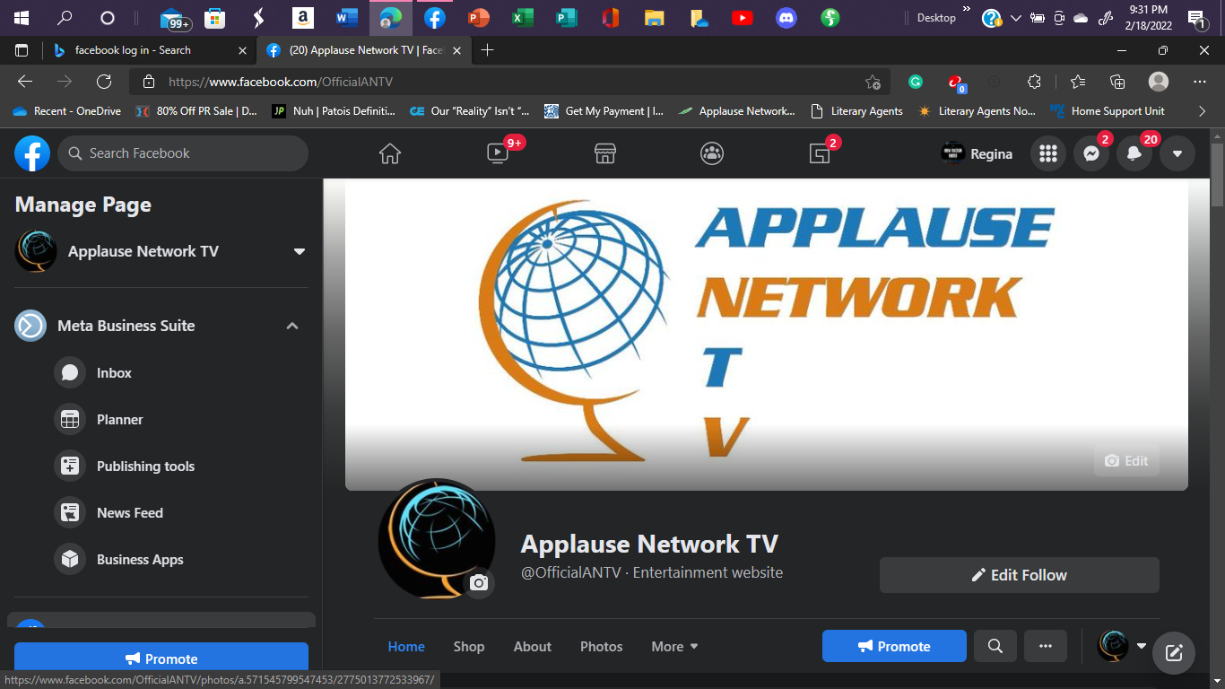Open the page three-dot options button

pyautogui.click(x=1046, y=646)
